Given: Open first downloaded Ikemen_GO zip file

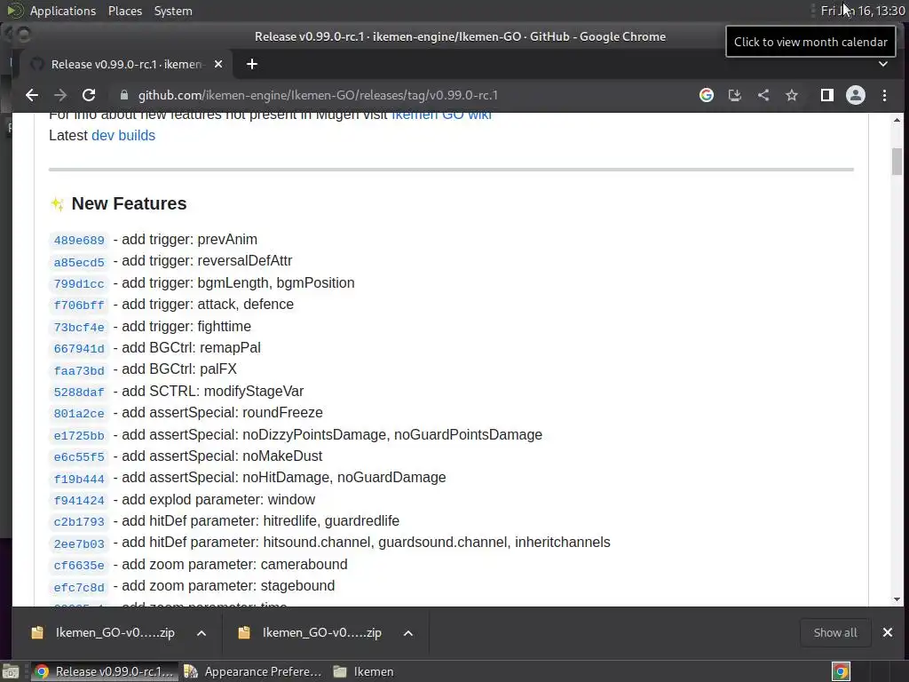Looking at the screenshot, I should [x=105, y=632].
